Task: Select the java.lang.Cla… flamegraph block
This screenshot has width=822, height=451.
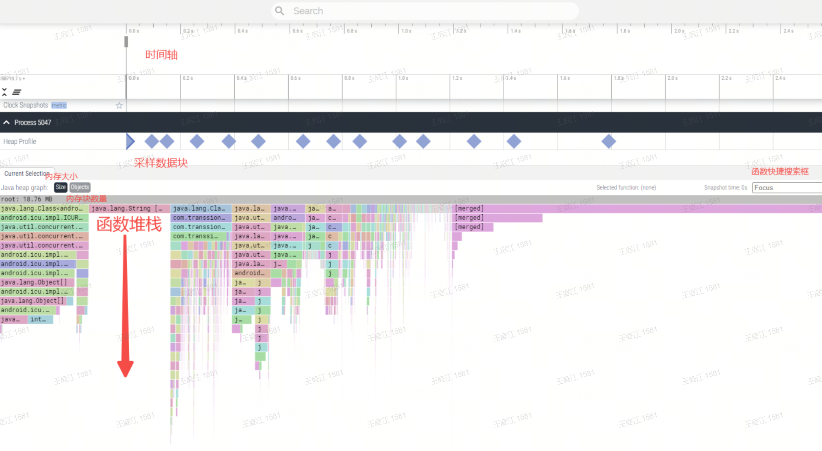Action: (201, 208)
